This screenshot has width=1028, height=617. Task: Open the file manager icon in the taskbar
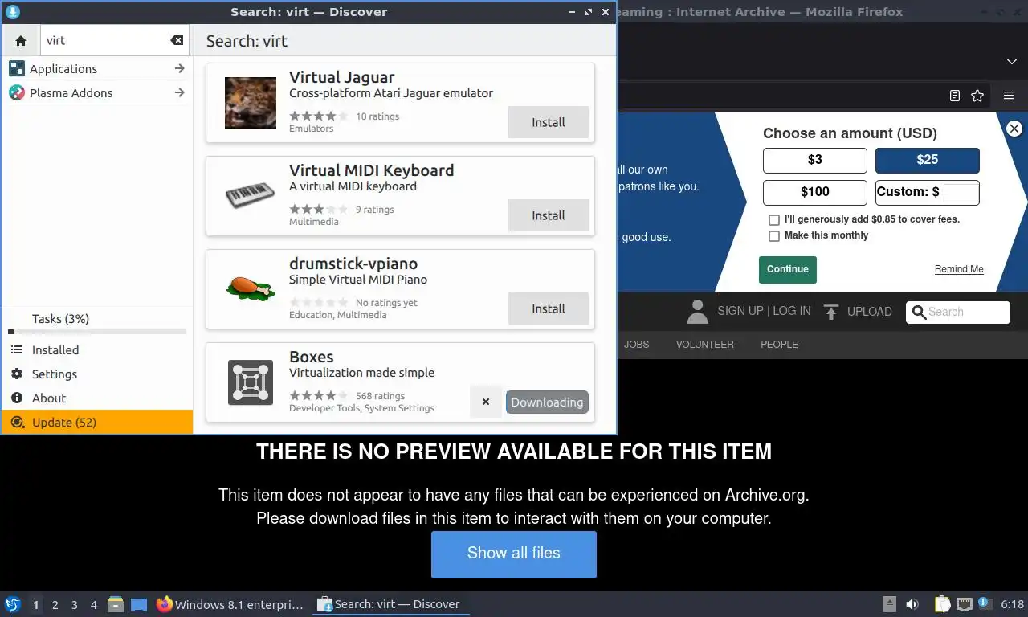(116, 604)
